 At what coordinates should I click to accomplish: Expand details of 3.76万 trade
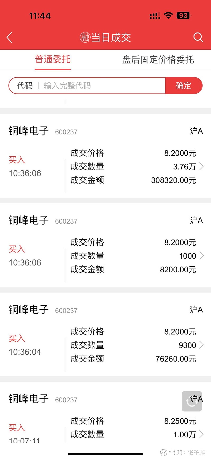[202, 166]
